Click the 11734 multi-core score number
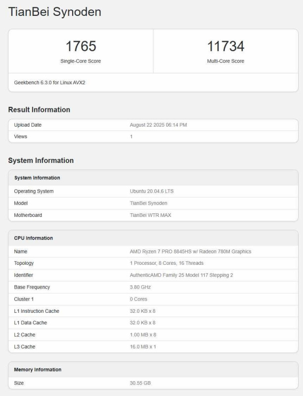The height and width of the screenshot is (396, 303). pos(225,47)
